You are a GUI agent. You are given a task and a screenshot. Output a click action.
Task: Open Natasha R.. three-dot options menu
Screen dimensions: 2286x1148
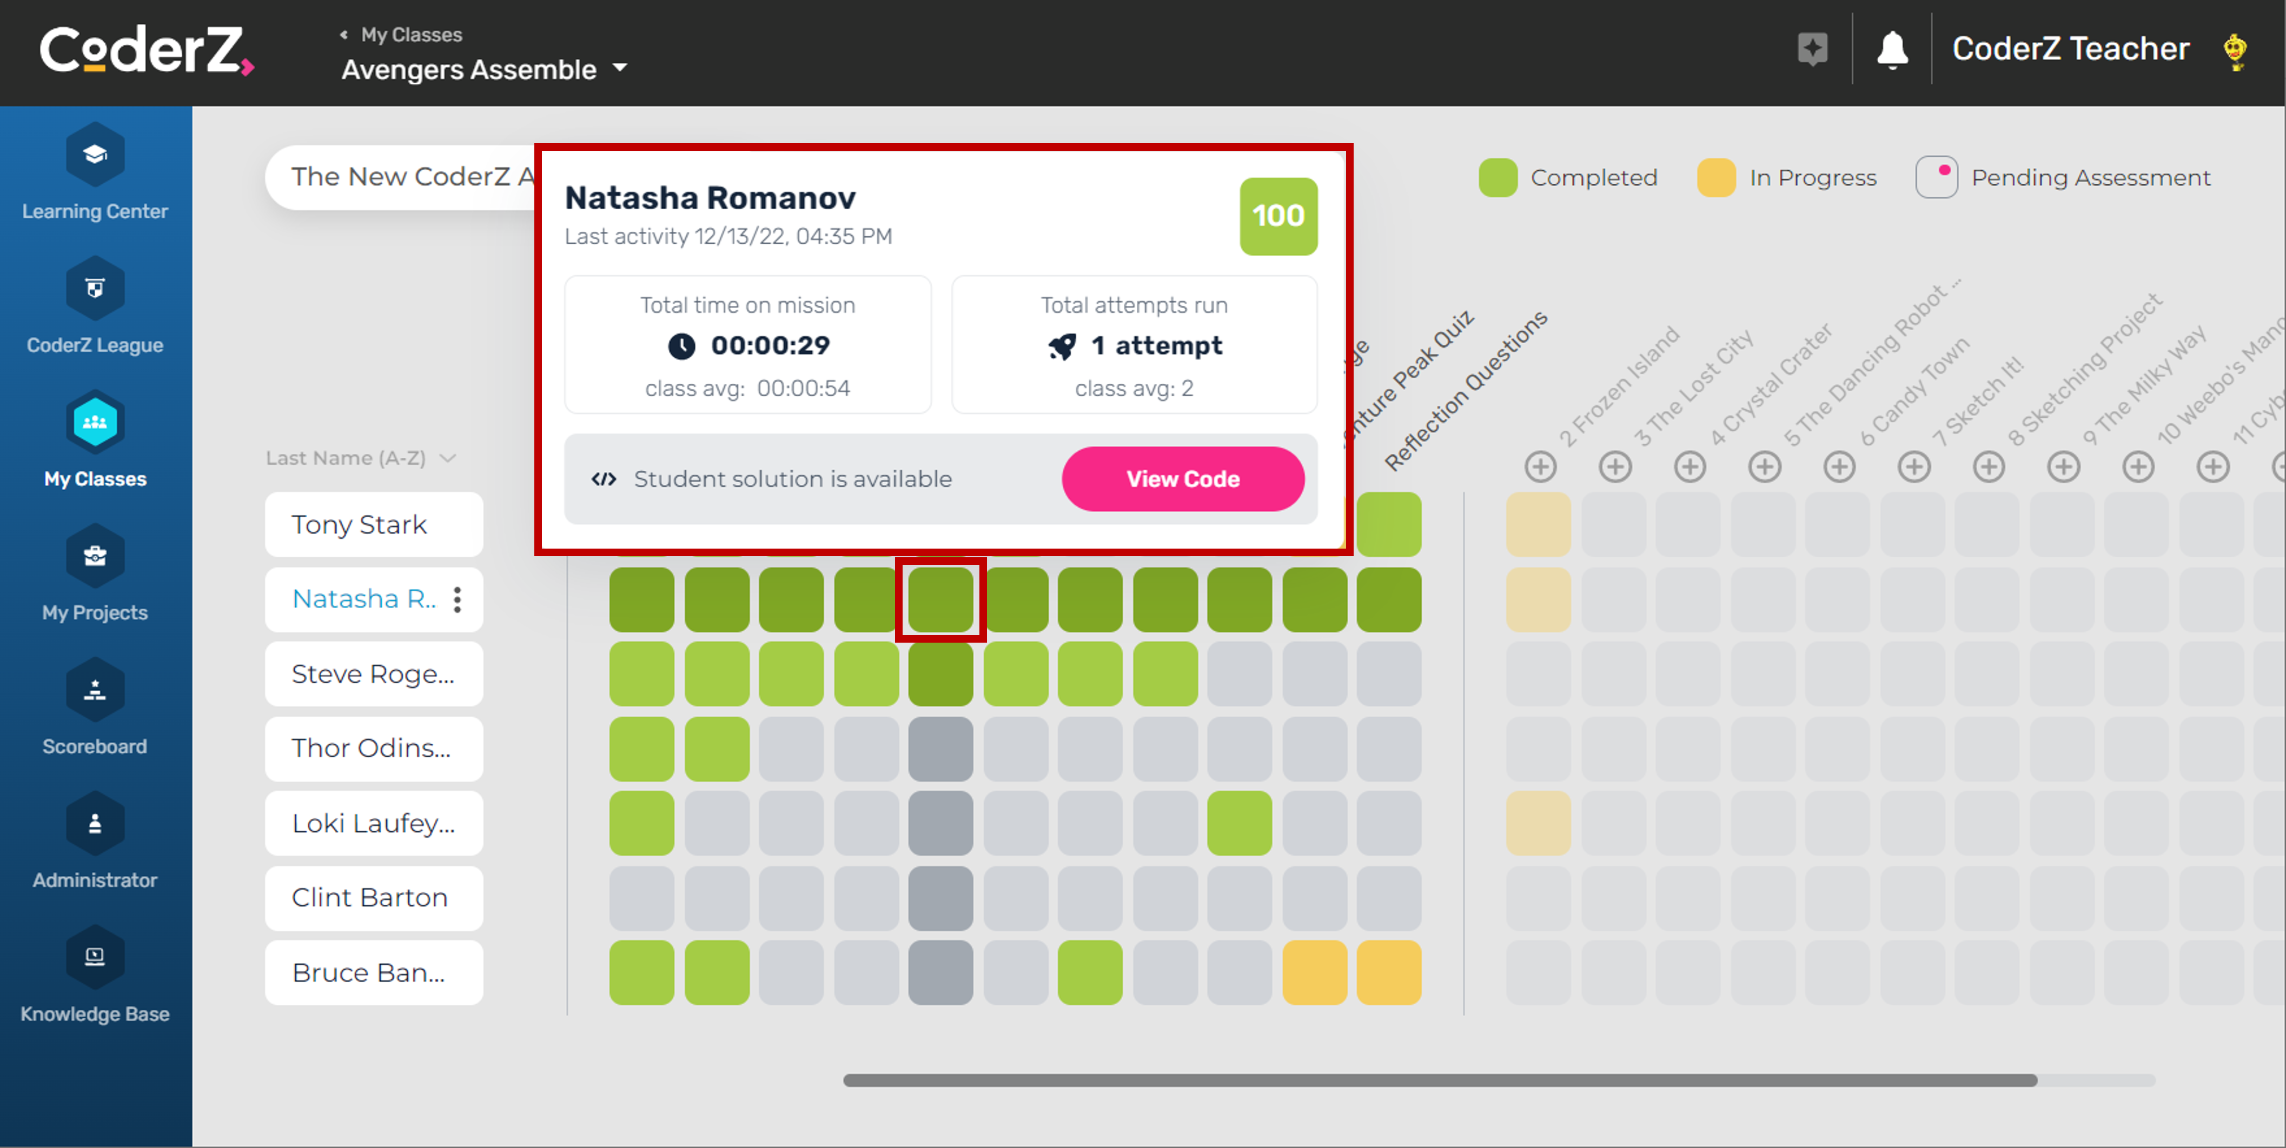click(457, 600)
